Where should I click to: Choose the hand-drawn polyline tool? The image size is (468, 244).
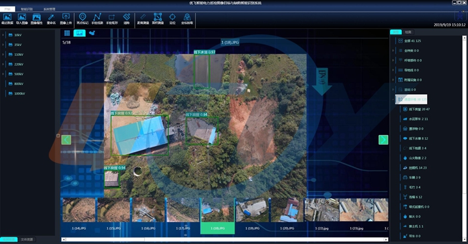97,17
